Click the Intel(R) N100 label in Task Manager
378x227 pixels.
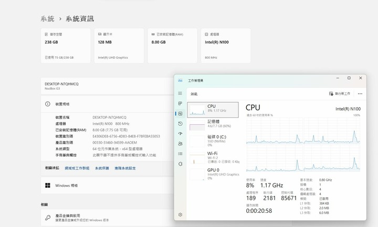(x=348, y=109)
